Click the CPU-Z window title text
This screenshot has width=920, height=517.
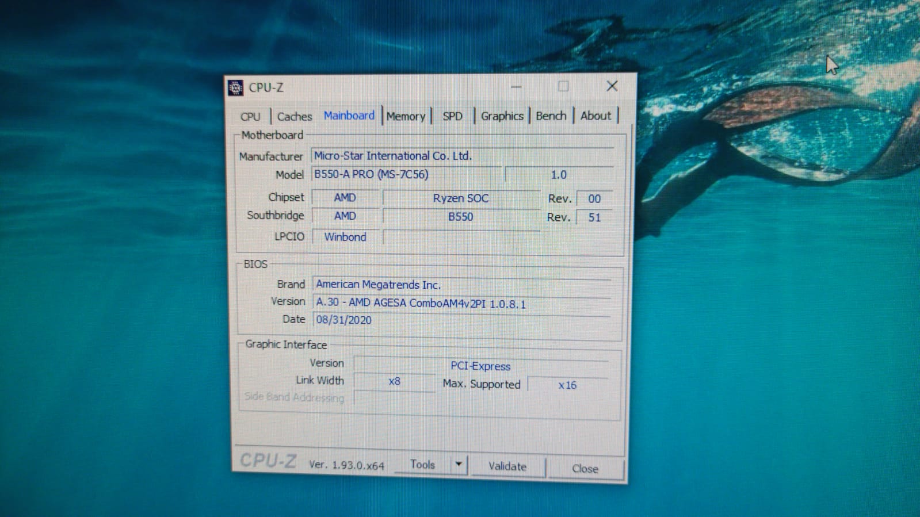coord(266,87)
